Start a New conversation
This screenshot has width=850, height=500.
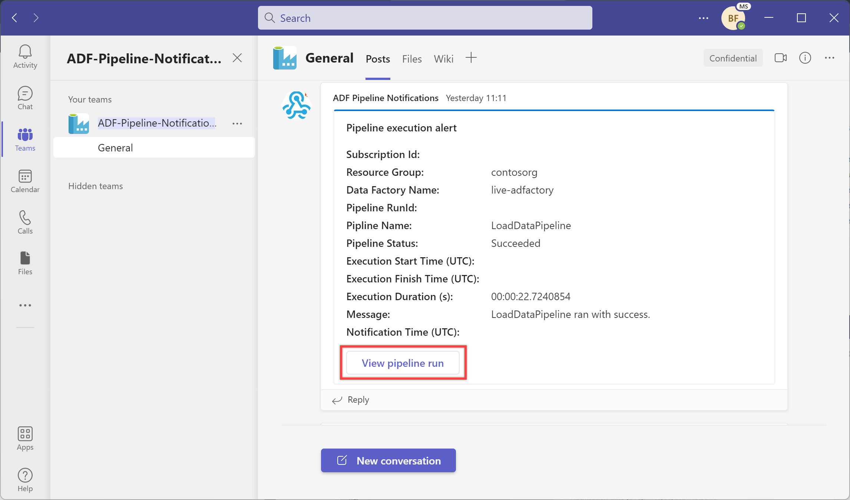tap(388, 460)
